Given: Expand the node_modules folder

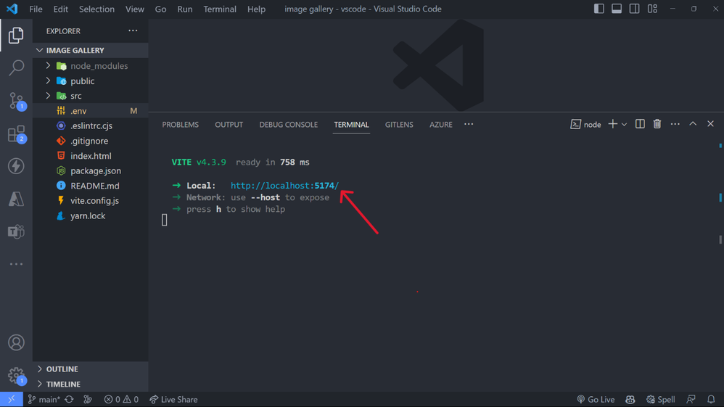Looking at the screenshot, I should point(91,66).
